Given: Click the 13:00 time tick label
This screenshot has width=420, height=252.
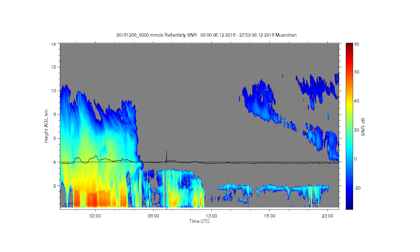Looking at the screenshot, I should pos(211,216).
